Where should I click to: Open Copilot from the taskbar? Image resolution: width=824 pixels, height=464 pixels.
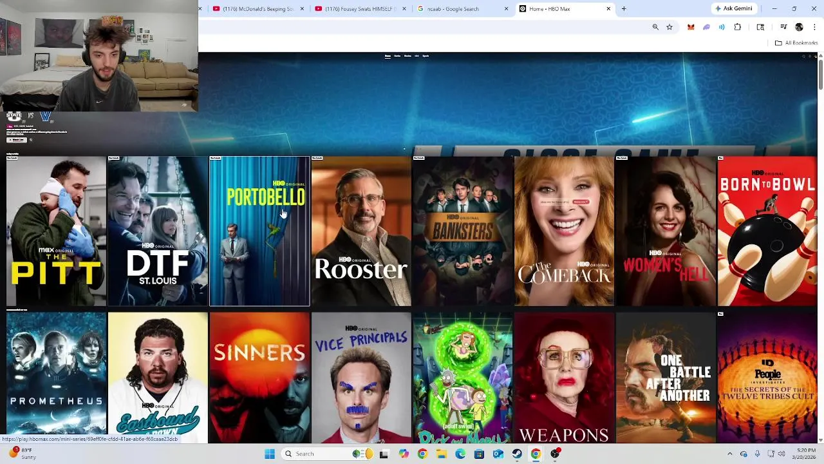coord(404,454)
